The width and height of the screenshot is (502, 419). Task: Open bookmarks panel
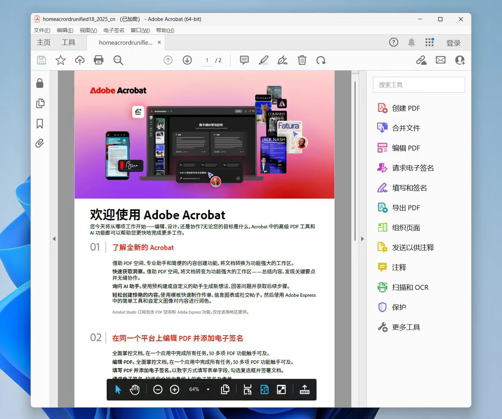tap(40, 123)
